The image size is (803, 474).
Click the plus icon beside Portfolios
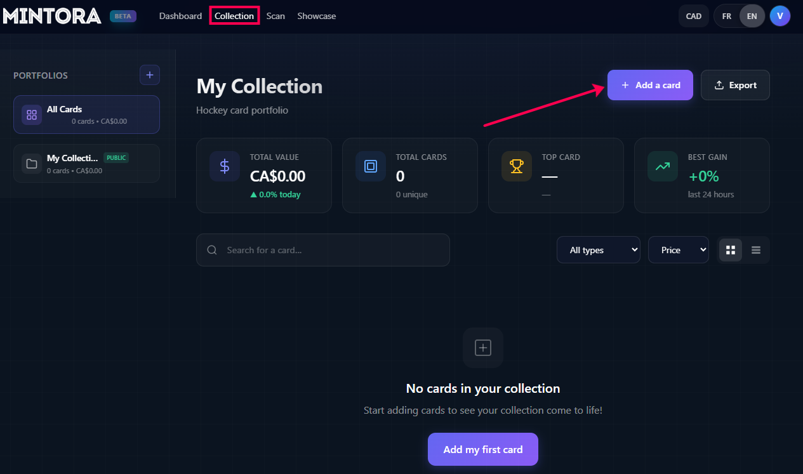(150, 75)
